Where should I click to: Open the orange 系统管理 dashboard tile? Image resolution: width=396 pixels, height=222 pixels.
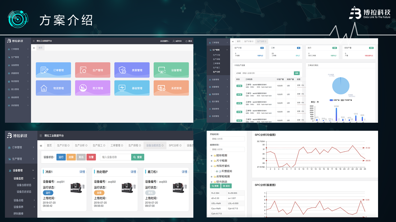[171, 88]
